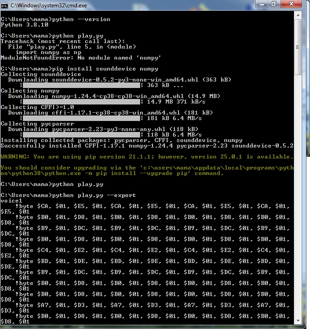Click the 14.9 MB numpy progress bar
Screen dimensions: 310x329
click(x=82, y=102)
